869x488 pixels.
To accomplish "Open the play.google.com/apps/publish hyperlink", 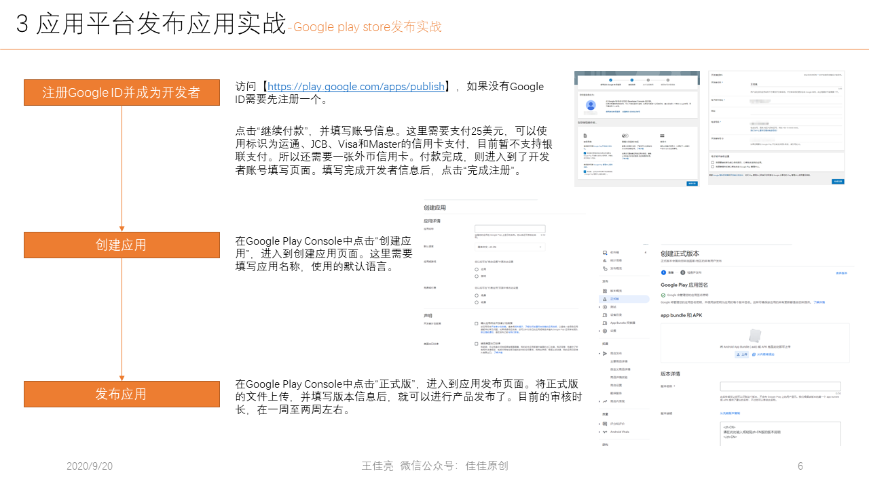I will coord(356,87).
